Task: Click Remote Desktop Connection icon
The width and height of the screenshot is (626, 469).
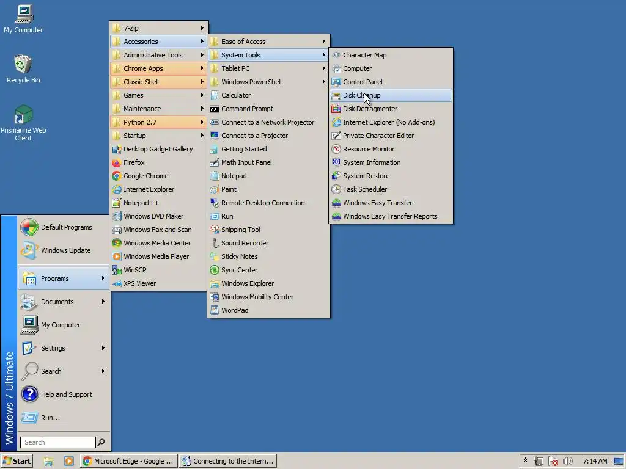Action: (215, 203)
